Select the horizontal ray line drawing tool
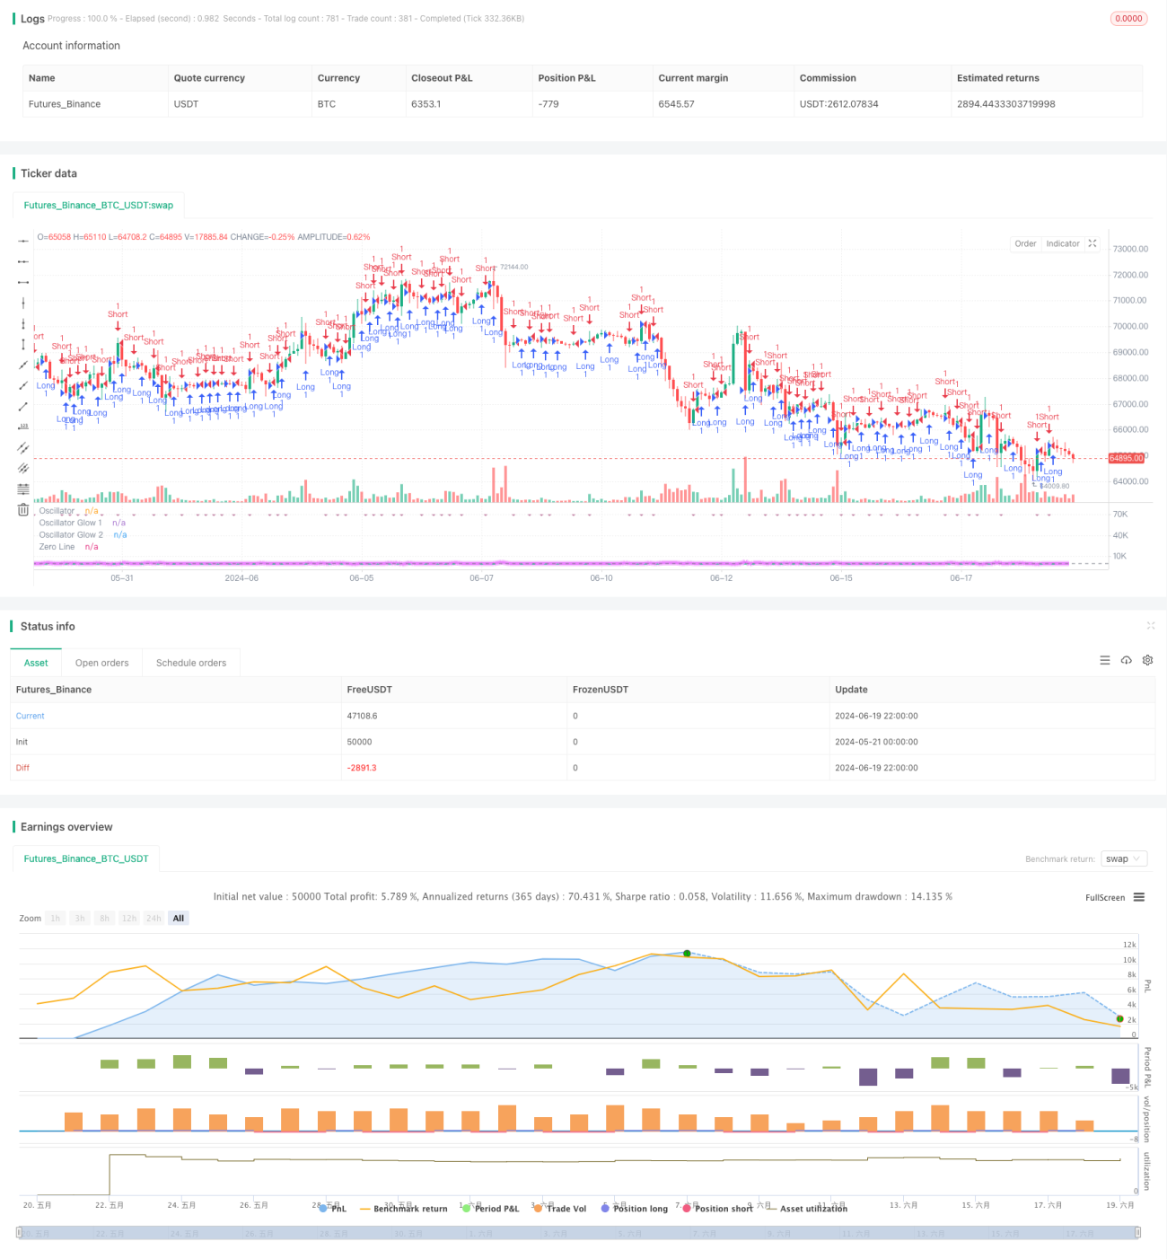Viewport: 1167px width, 1259px height. point(23,261)
